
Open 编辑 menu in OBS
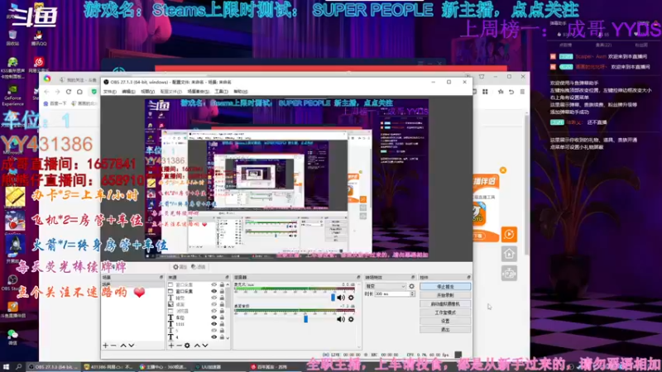[128, 92]
